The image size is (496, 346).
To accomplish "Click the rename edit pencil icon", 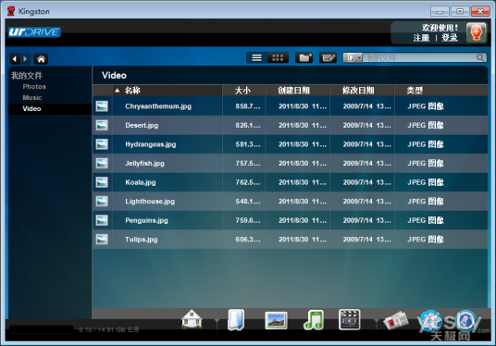I will (x=328, y=58).
